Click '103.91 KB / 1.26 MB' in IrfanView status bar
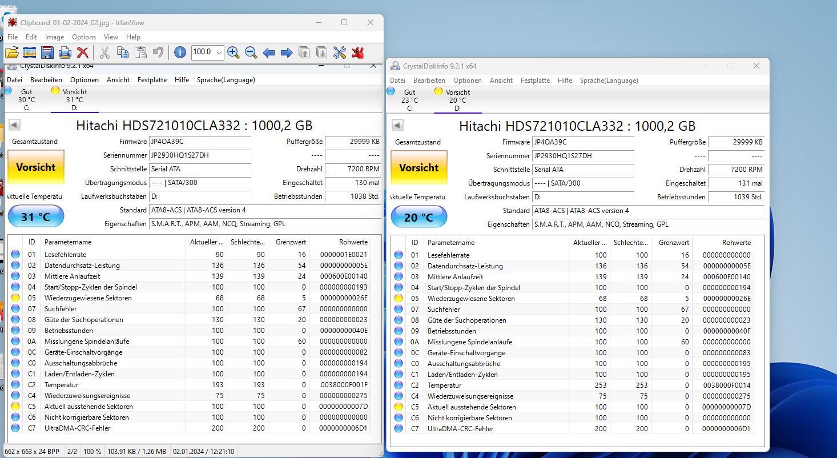 point(137,452)
